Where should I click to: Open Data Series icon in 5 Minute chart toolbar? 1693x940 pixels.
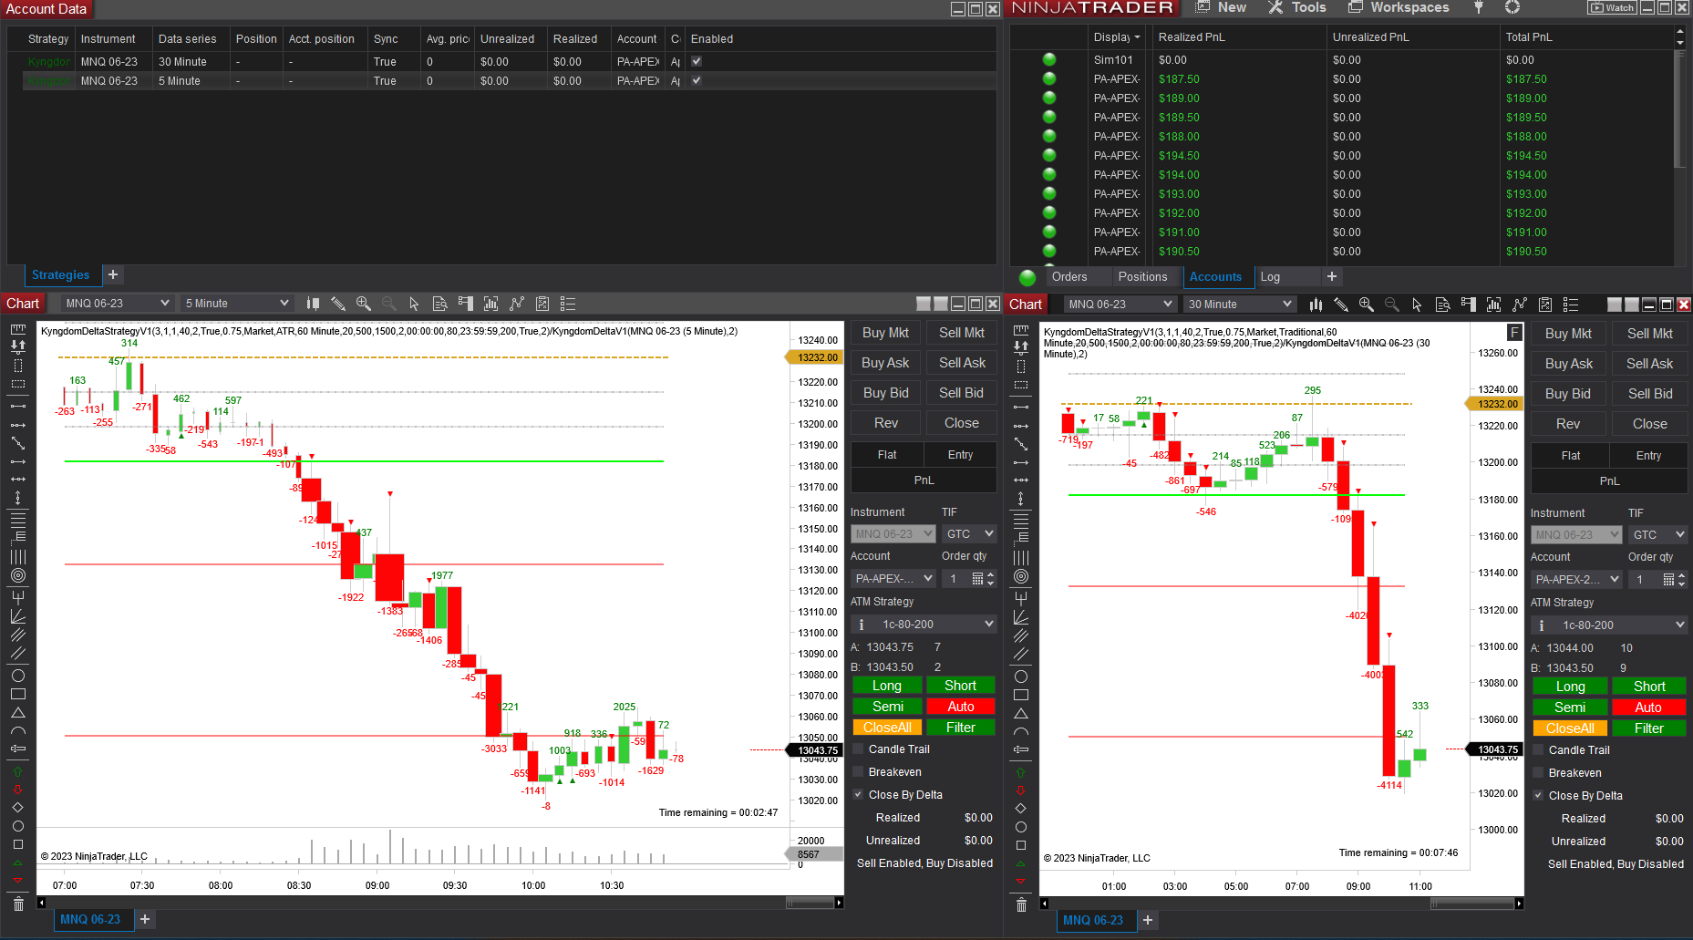(490, 304)
